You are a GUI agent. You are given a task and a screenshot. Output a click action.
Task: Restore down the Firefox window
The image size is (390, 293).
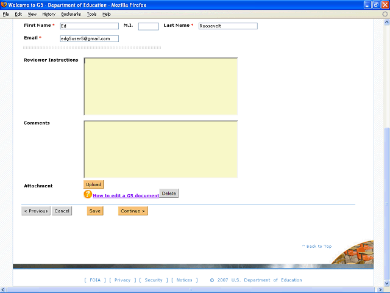coord(377,5)
